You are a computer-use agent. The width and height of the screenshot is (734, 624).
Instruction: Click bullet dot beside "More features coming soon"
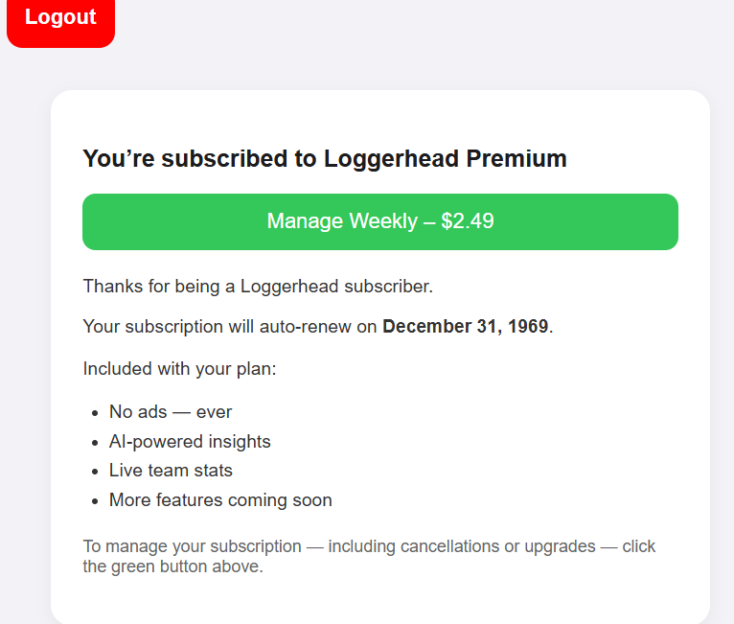[95, 501]
